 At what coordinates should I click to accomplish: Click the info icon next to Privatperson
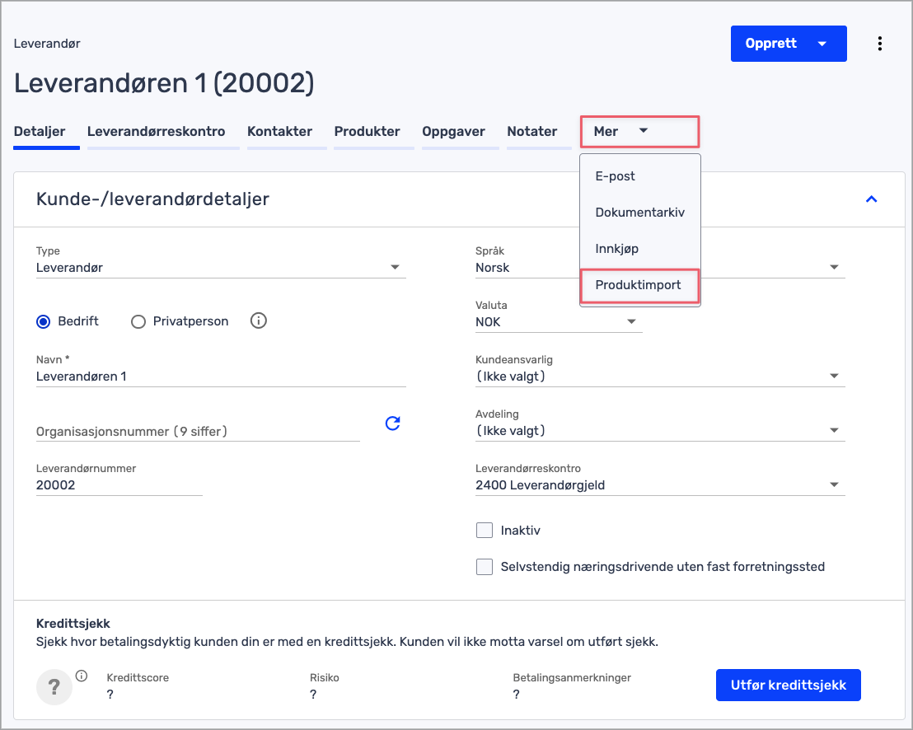(258, 321)
